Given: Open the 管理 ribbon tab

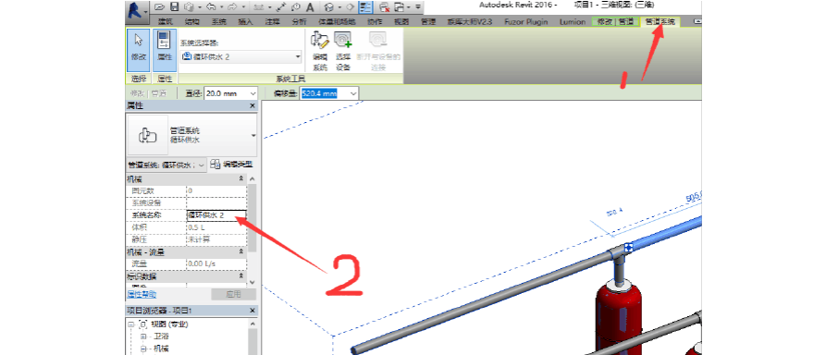Looking at the screenshot, I should [x=428, y=21].
